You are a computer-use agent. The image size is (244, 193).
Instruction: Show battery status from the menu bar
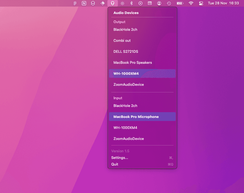[180, 3]
